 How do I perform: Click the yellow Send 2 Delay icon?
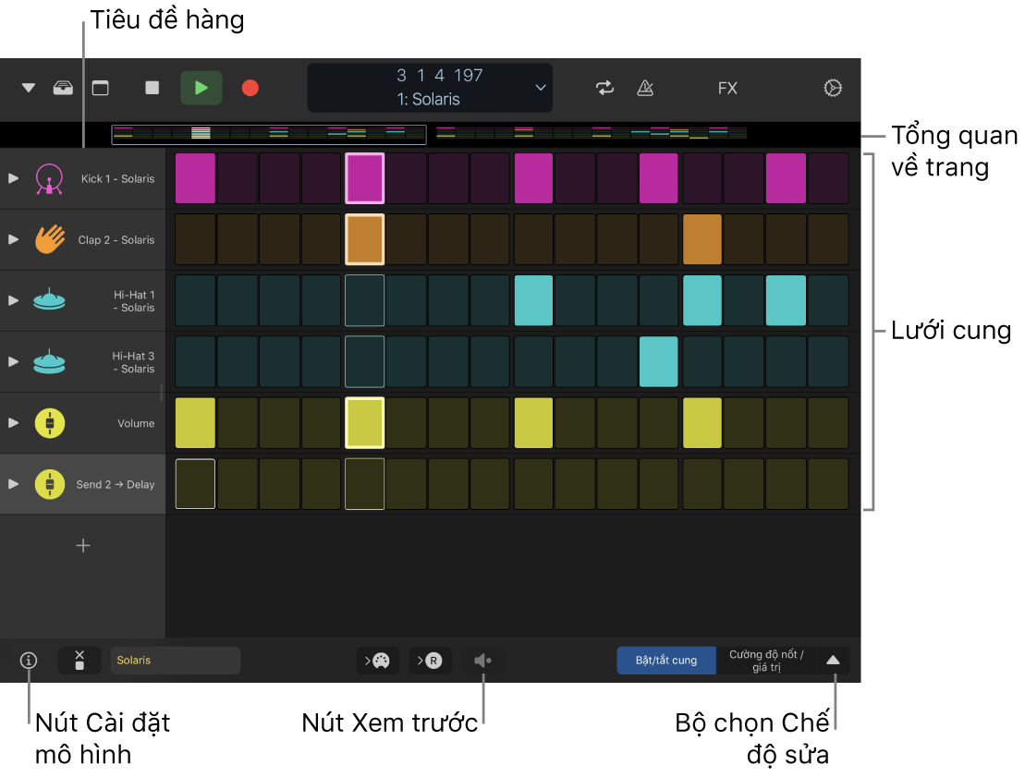pyautogui.click(x=50, y=484)
